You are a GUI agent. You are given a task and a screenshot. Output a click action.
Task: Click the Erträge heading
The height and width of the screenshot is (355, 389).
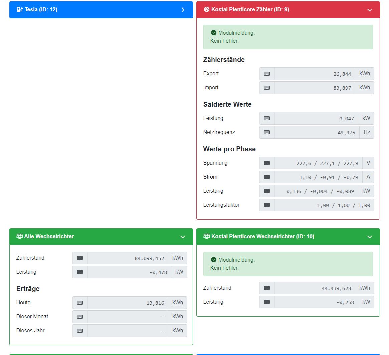(x=28, y=289)
